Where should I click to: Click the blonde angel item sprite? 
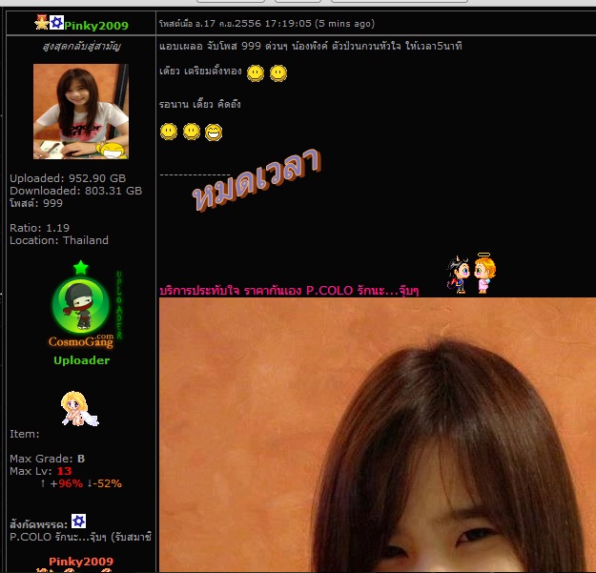tap(79, 409)
